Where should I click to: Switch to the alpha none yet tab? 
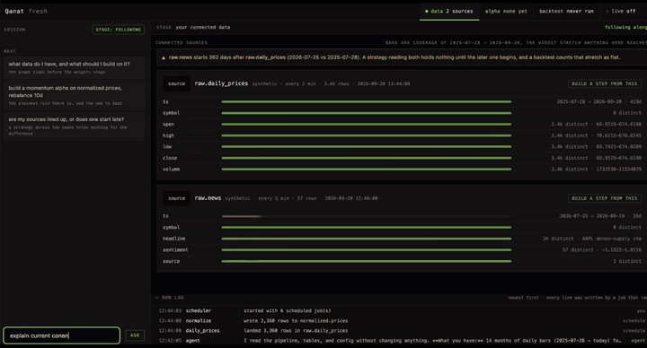coord(506,11)
